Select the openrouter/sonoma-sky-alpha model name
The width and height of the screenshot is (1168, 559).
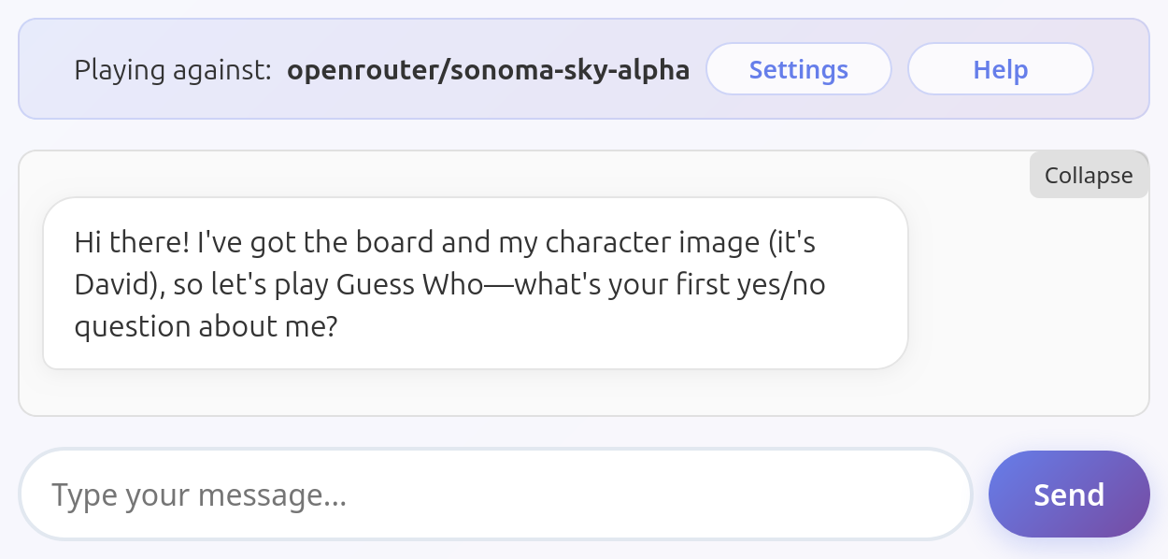pos(488,70)
